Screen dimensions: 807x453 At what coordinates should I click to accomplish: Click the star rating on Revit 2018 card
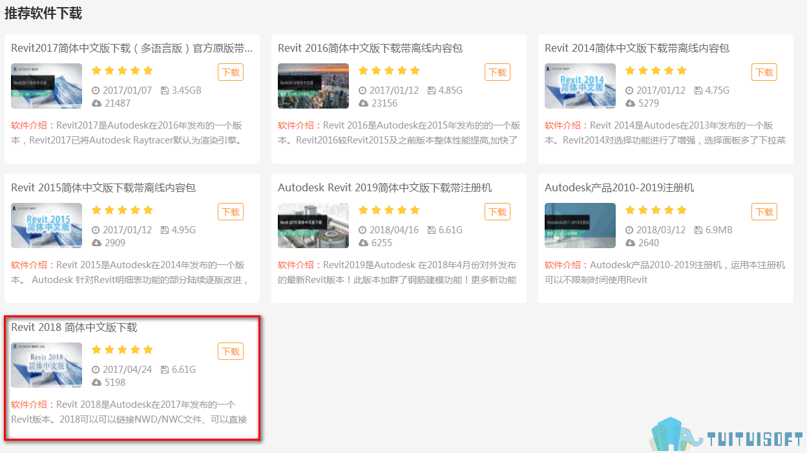(x=123, y=350)
